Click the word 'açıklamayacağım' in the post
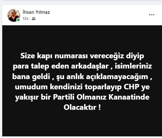Screen dimensions: 162x138 (x=117, y=77)
